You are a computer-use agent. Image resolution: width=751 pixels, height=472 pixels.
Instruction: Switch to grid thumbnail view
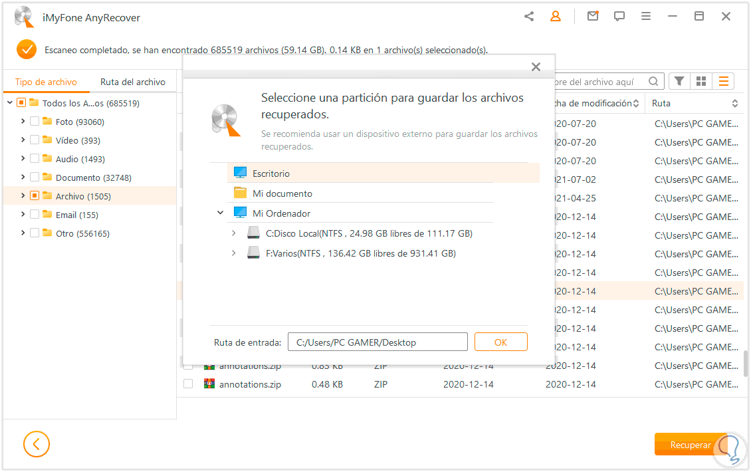click(x=701, y=82)
